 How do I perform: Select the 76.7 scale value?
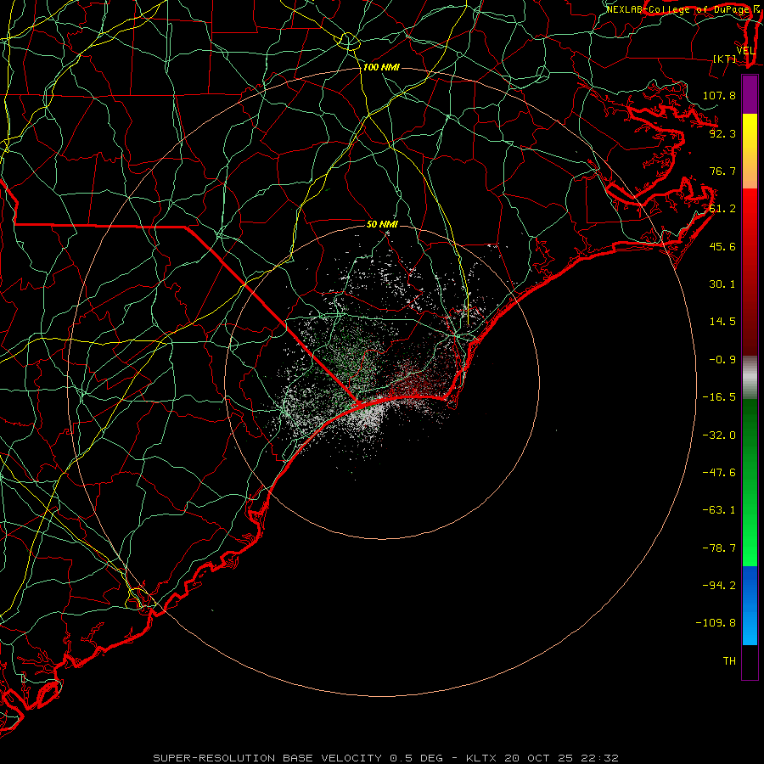tap(722, 171)
